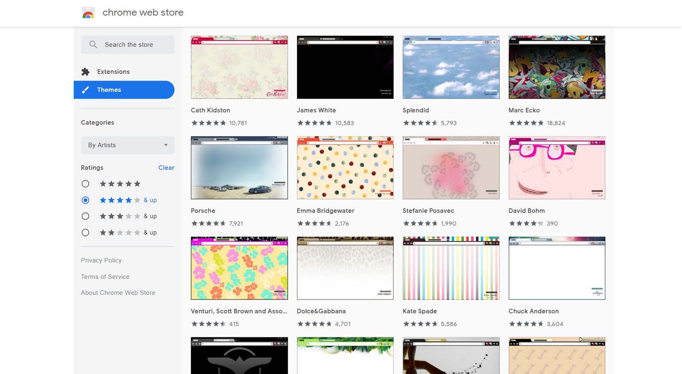Open the Emma Bridgewater polka dot thumbnail

click(x=345, y=168)
